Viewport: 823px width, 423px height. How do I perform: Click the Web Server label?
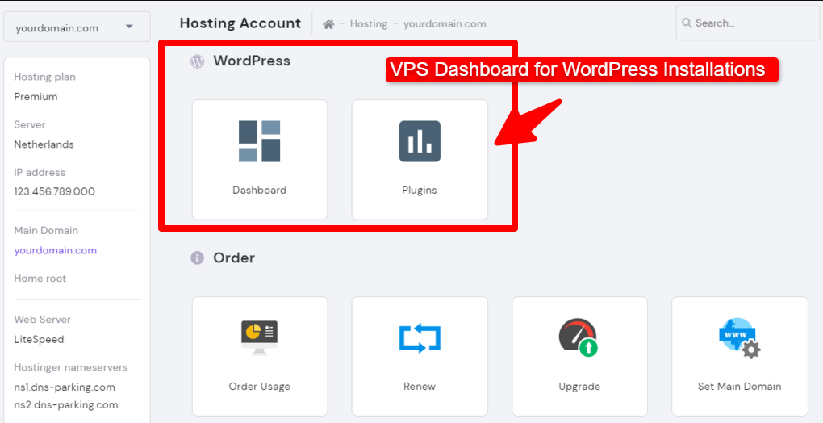pos(43,320)
